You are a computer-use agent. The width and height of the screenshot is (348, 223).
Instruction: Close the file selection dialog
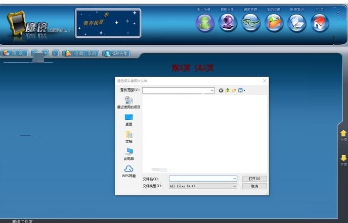(x=265, y=81)
